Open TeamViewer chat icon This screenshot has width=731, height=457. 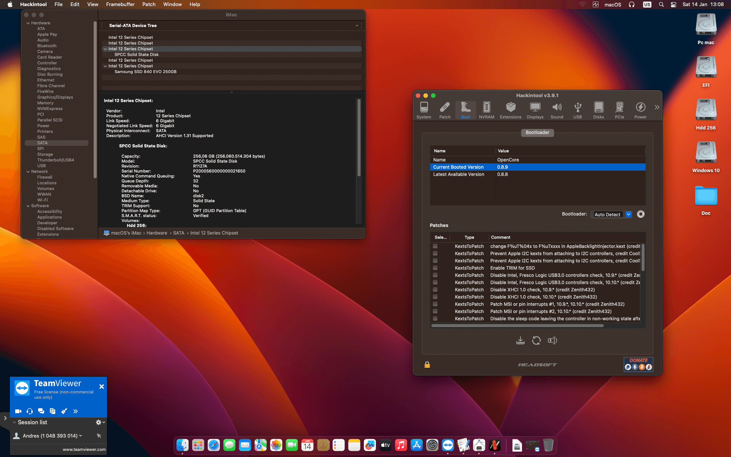[x=41, y=411]
